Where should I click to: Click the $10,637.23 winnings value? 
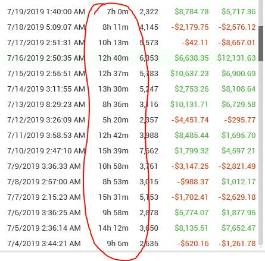pos(189,74)
